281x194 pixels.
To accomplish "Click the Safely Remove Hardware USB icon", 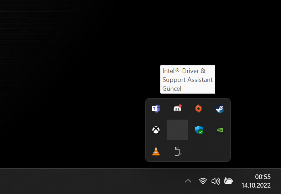I will 178,151.
